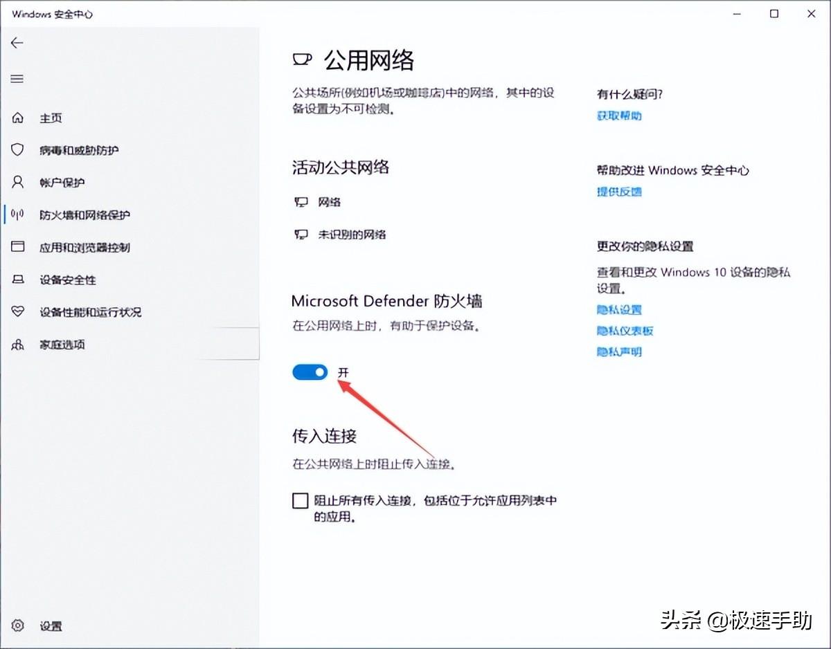Turn off Microsoft Defender 防火墙 toggle
Viewport: 831px width, 649px height.
[310, 372]
